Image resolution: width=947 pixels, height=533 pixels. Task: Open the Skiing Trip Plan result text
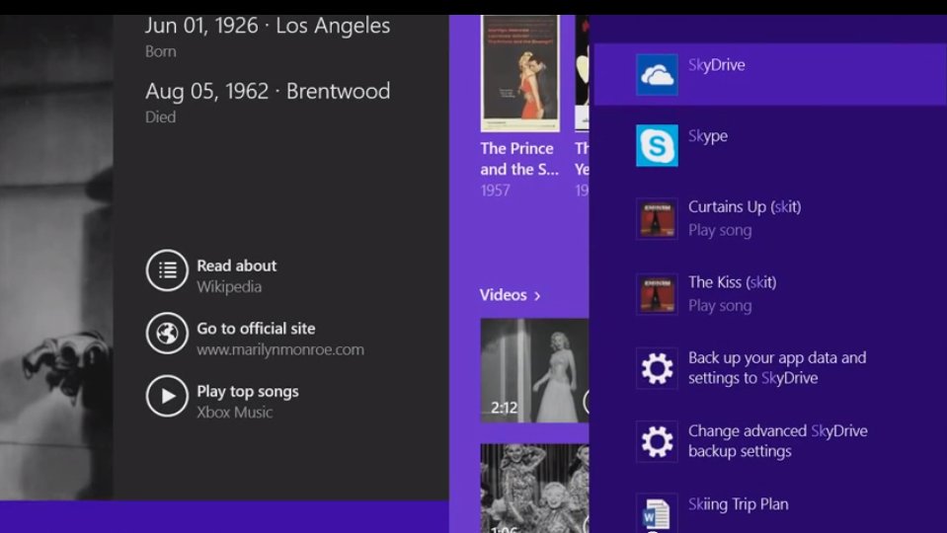click(x=738, y=504)
